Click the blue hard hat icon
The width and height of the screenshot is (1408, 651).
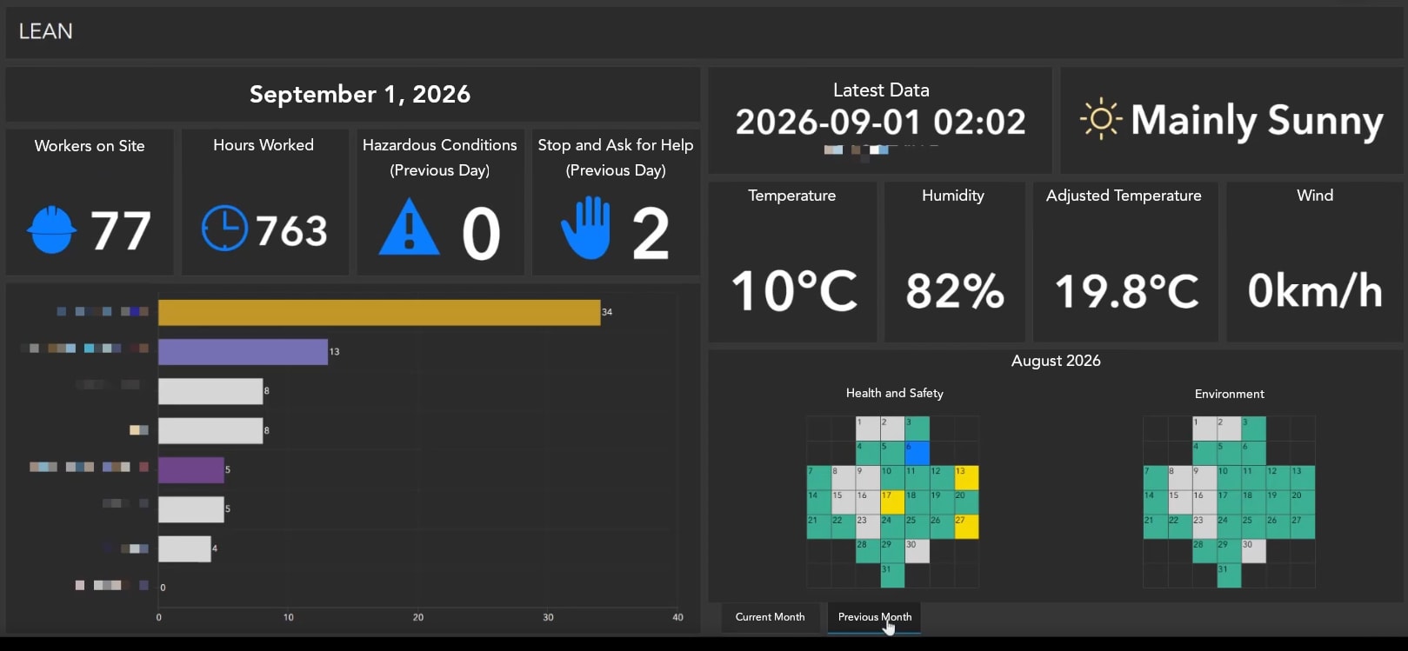pos(52,229)
